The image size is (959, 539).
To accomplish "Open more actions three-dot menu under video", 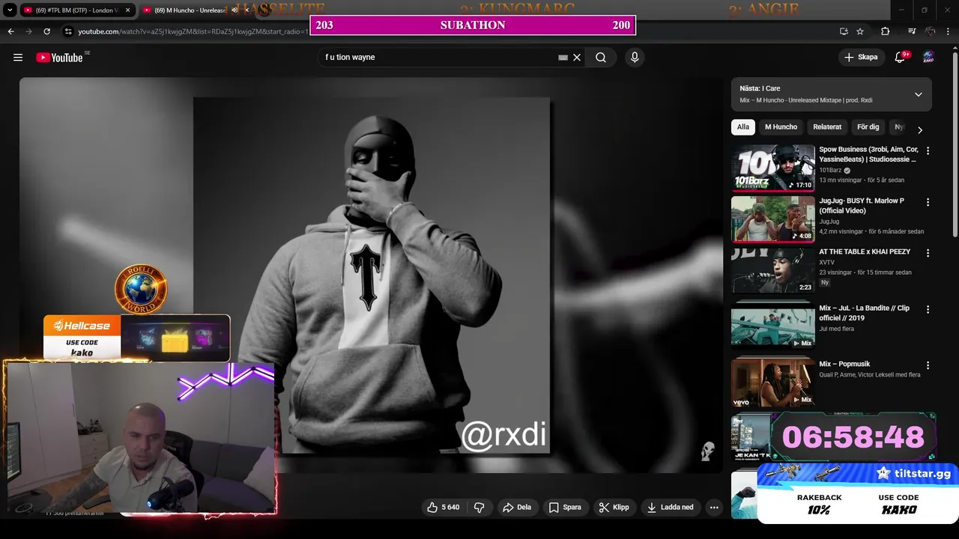I will (714, 508).
